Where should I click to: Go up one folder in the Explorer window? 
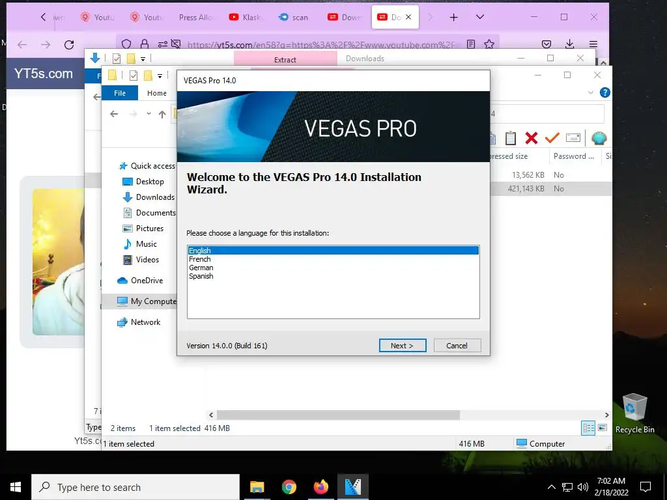162,114
